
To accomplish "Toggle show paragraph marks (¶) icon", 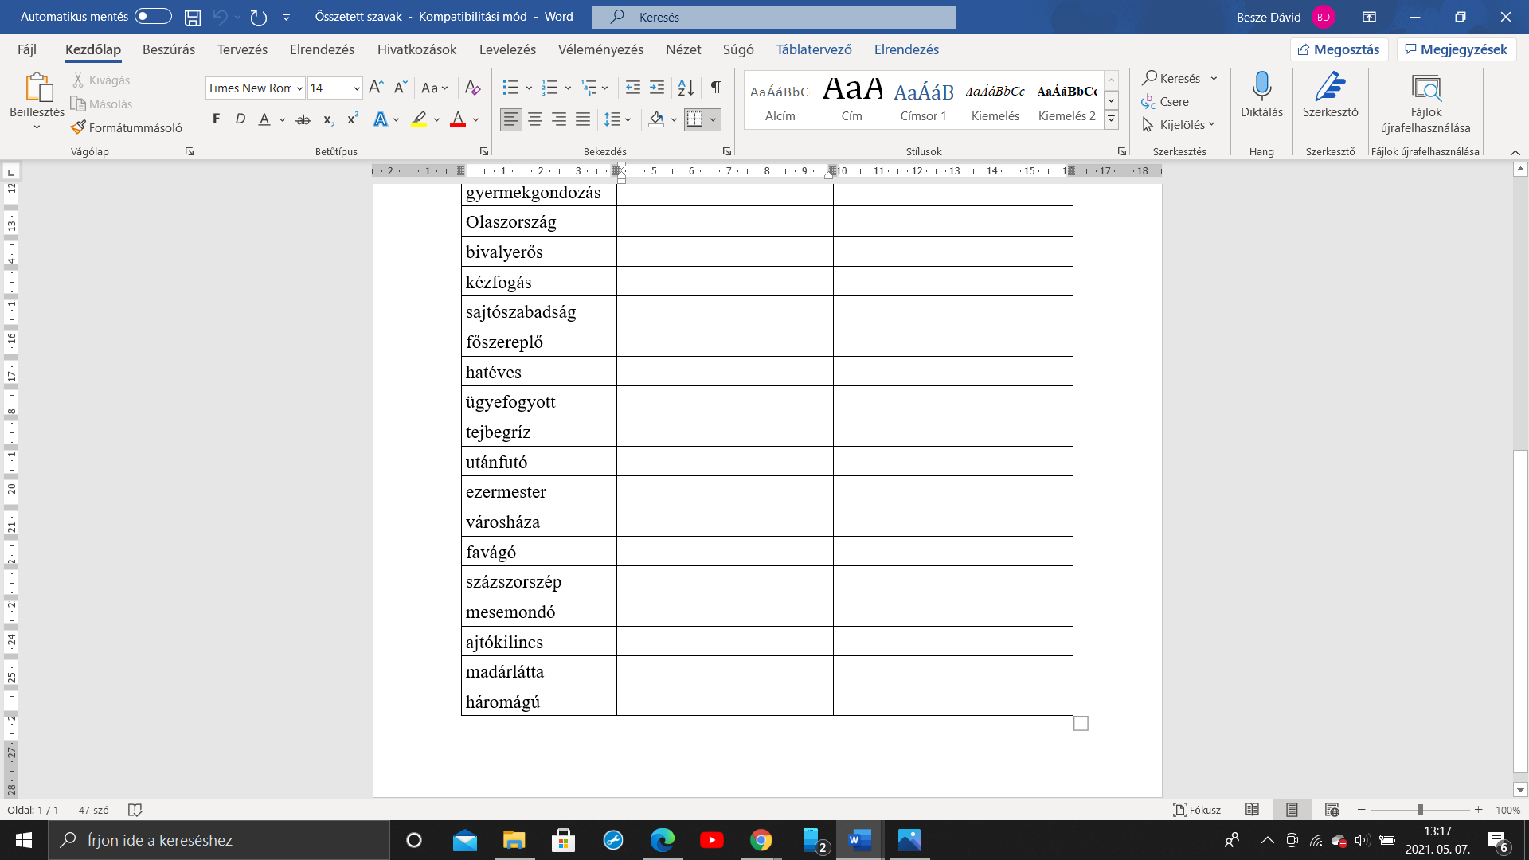I will [x=715, y=88].
